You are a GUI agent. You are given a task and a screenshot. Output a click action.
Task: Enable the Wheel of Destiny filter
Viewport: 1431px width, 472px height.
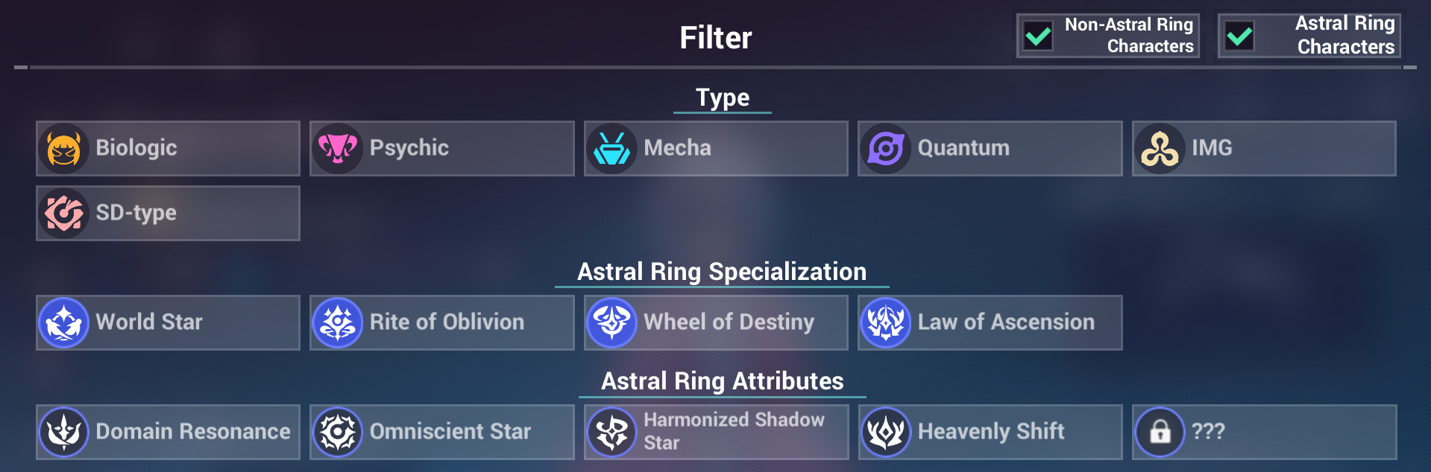point(714,322)
